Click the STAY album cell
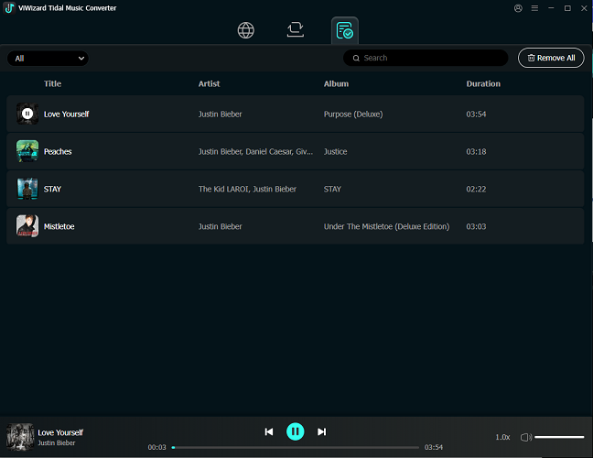 pyautogui.click(x=332, y=189)
